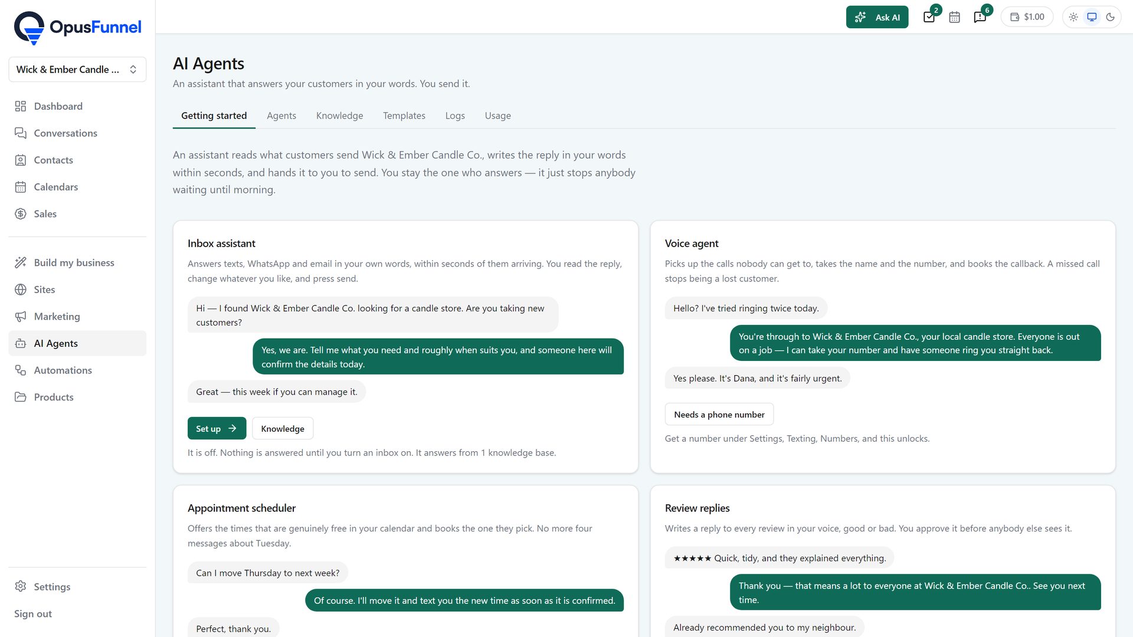Switch to the Agents tab
The height and width of the screenshot is (637, 1133).
(x=281, y=116)
